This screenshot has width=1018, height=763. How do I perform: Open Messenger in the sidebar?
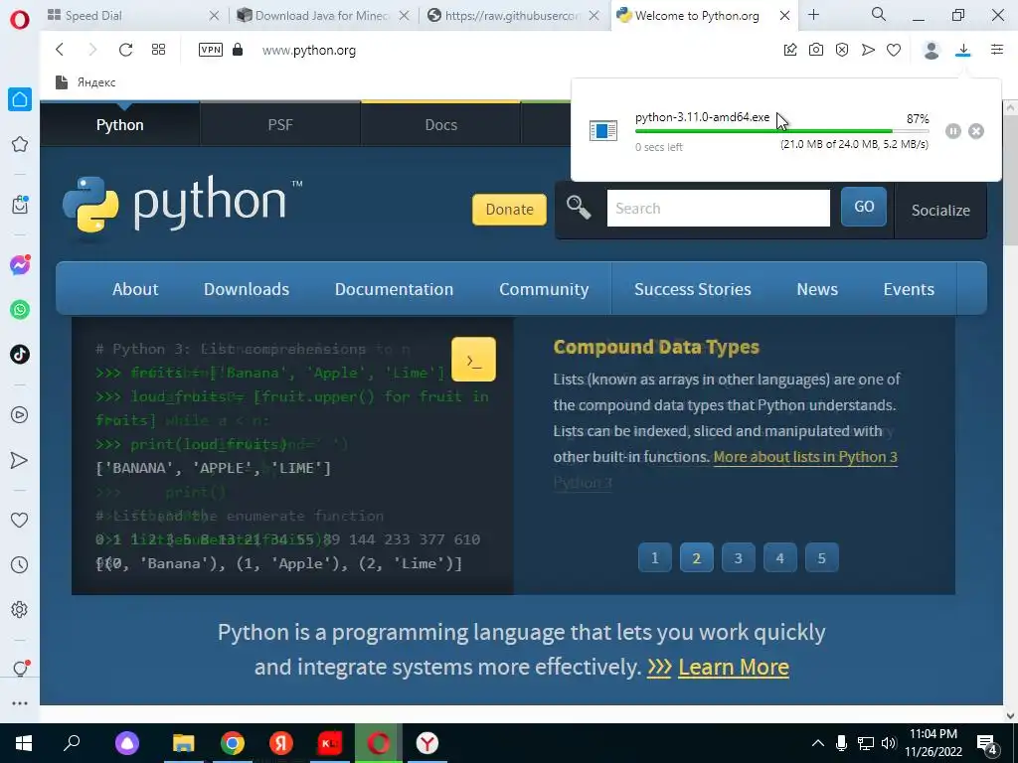tap(20, 264)
